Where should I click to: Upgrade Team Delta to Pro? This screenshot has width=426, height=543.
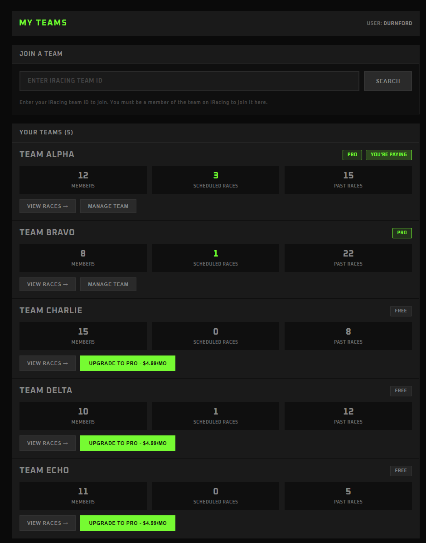point(127,443)
